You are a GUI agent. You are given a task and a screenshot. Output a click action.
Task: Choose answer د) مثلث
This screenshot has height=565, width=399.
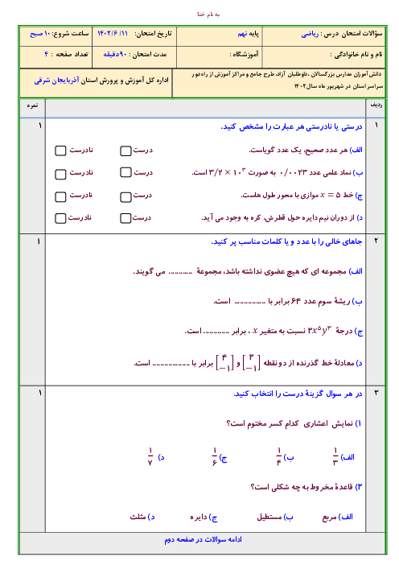click(142, 517)
